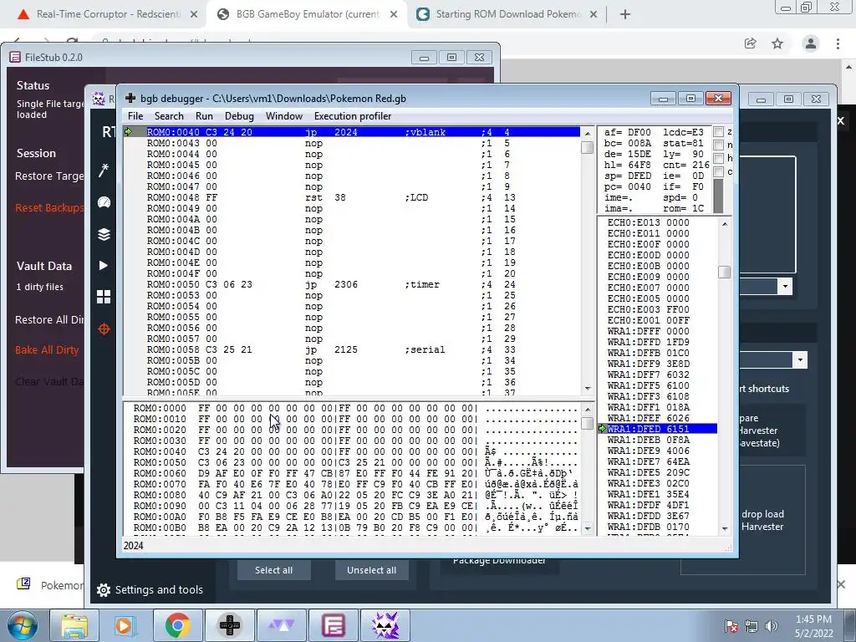The image size is (856, 642).
Task: Toggle the c flag checkbox
Action: coord(719,172)
